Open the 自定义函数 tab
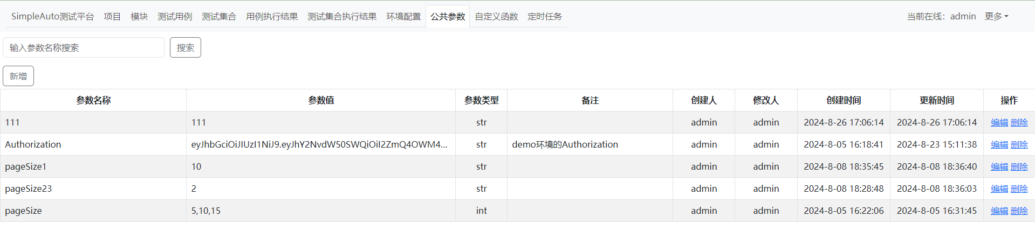This screenshot has width=1035, height=244. click(496, 17)
